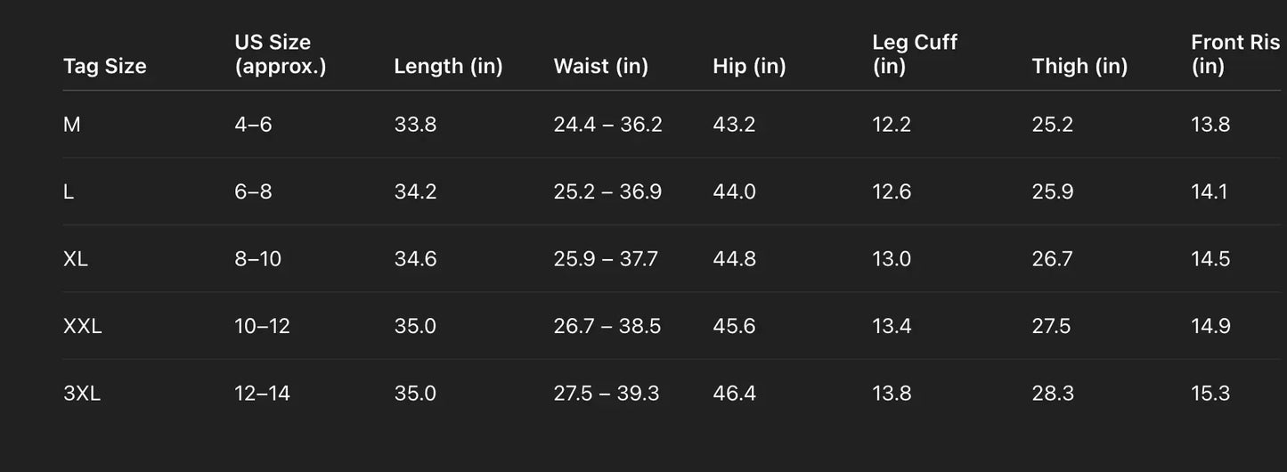The width and height of the screenshot is (1287, 472).
Task: Select the 3XL tag size row label
Action: point(82,394)
